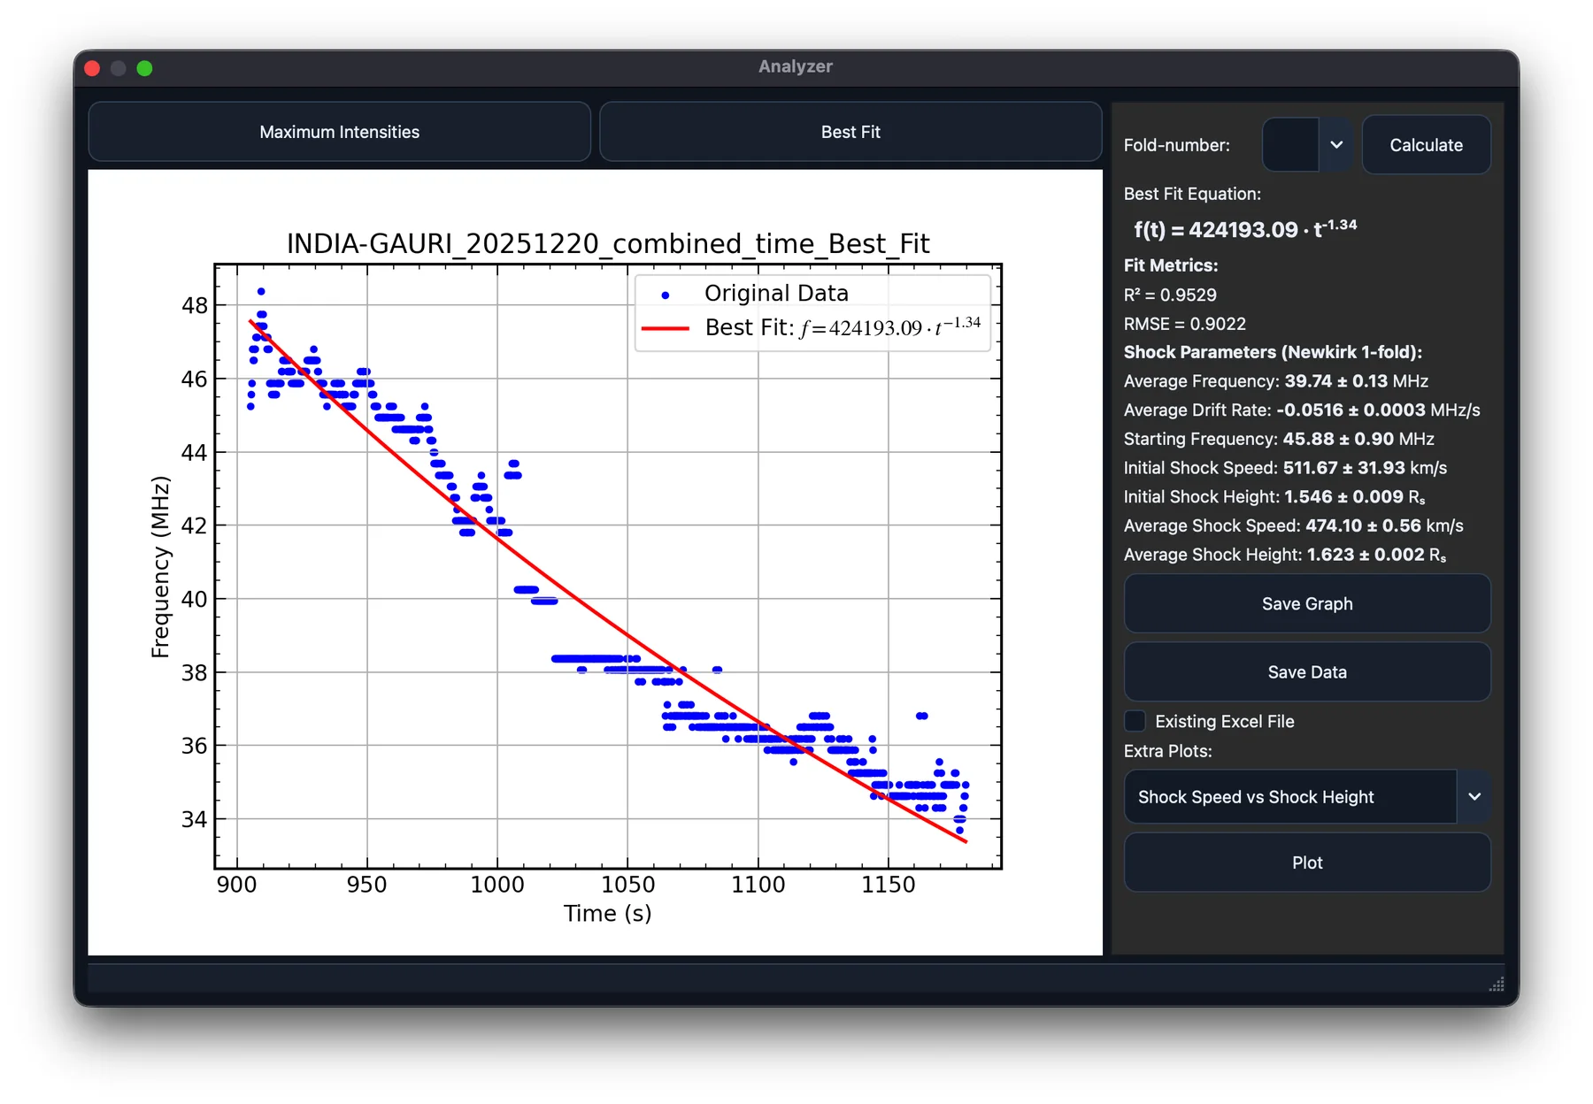Click Save Graph button

[1307, 603]
